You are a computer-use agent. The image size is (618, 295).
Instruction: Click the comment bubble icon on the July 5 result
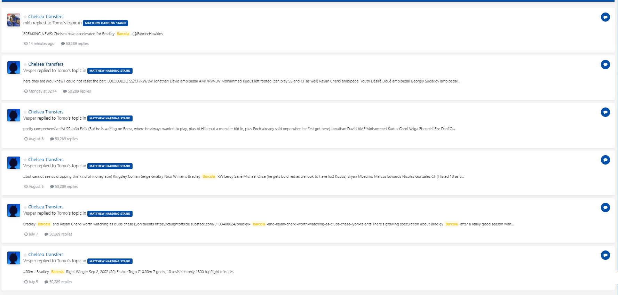pos(605,255)
